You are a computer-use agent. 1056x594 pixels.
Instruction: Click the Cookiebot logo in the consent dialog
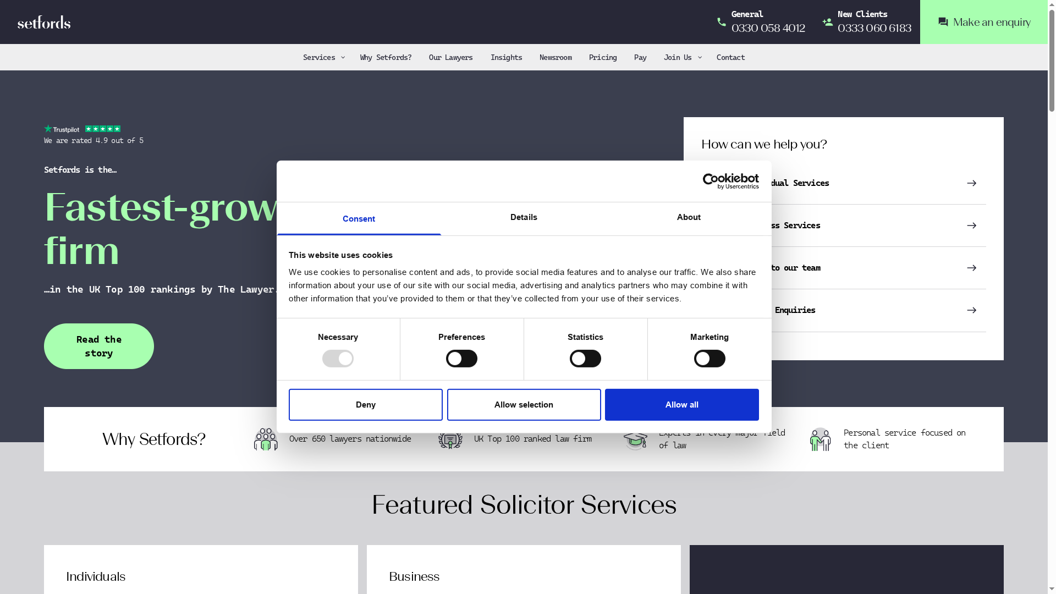click(730, 180)
